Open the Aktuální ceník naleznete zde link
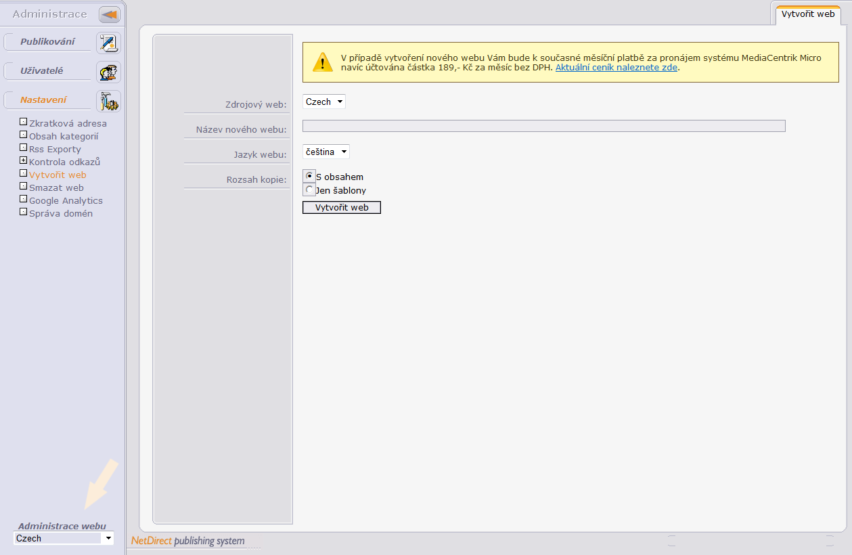 [x=616, y=68]
